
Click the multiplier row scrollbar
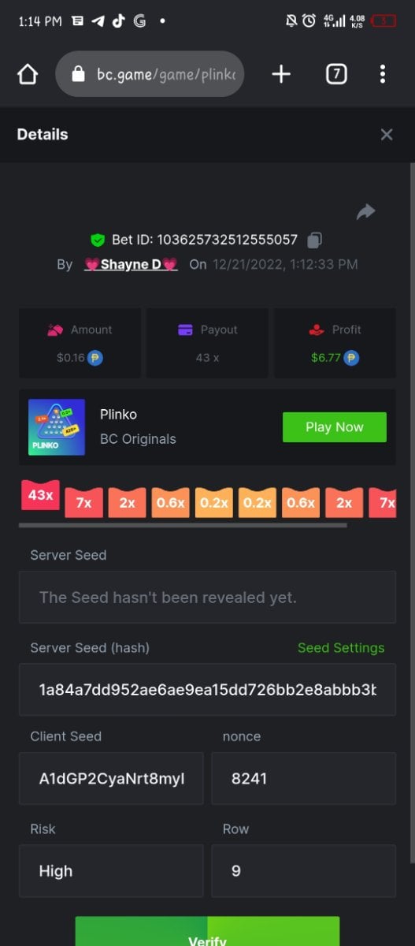tap(183, 525)
